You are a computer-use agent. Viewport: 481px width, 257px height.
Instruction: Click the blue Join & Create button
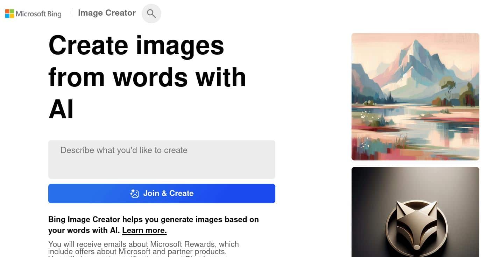coord(162,193)
